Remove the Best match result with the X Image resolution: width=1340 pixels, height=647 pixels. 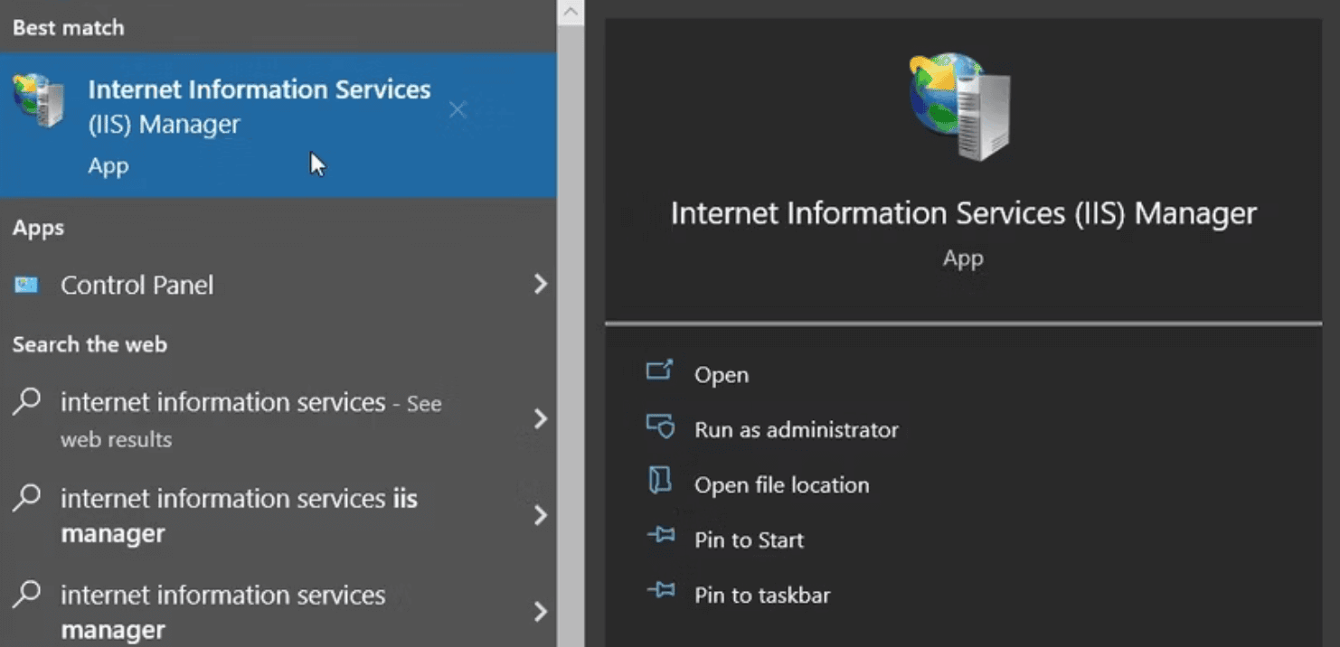pos(458,110)
